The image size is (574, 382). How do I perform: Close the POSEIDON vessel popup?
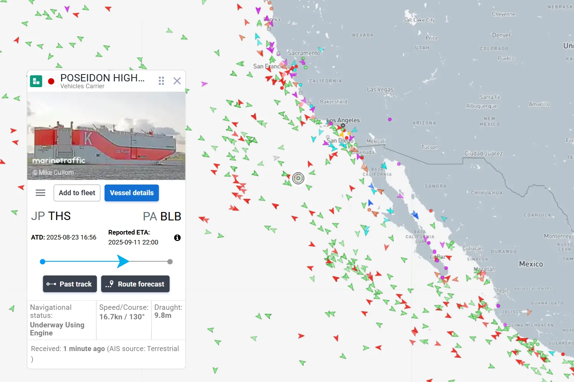(177, 81)
